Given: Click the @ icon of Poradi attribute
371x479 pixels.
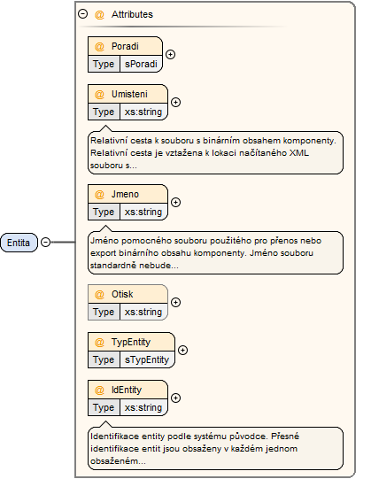Looking at the screenshot, I should coord(100,46).
